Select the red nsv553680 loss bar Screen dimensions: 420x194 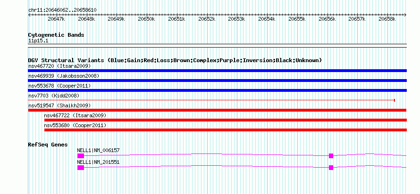226,130
